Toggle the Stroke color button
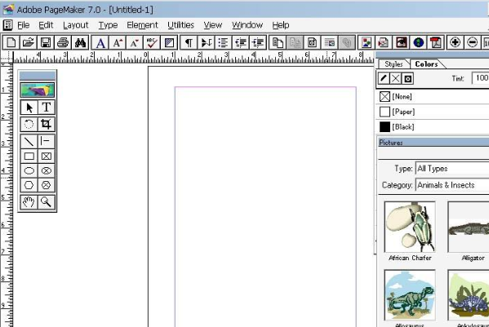 click(x=384, y=78)
